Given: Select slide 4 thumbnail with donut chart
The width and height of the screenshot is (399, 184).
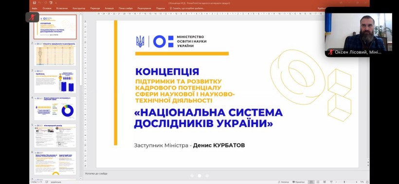Looking at the screenshot, I should (55, 109).
